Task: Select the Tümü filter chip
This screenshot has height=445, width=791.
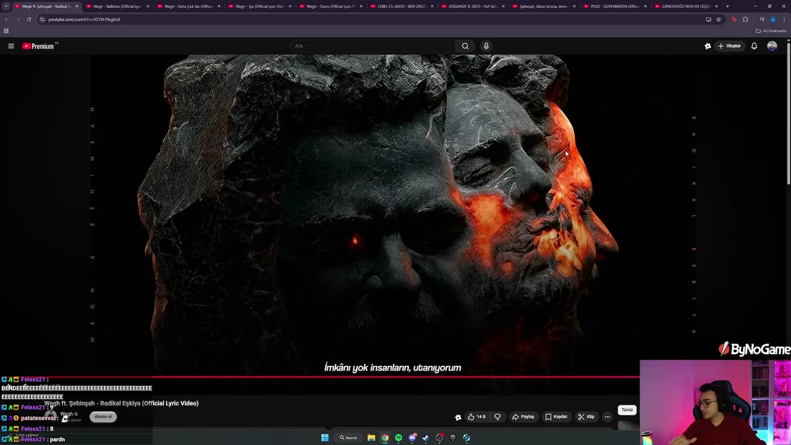Action: (627, 410)
